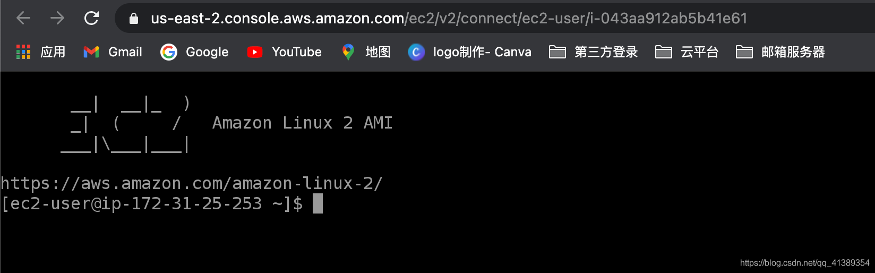The height and width of the screenshot is (273, 875).
Task: Click the Maps pin bookmark icon
Action: [x=348, y=52]
